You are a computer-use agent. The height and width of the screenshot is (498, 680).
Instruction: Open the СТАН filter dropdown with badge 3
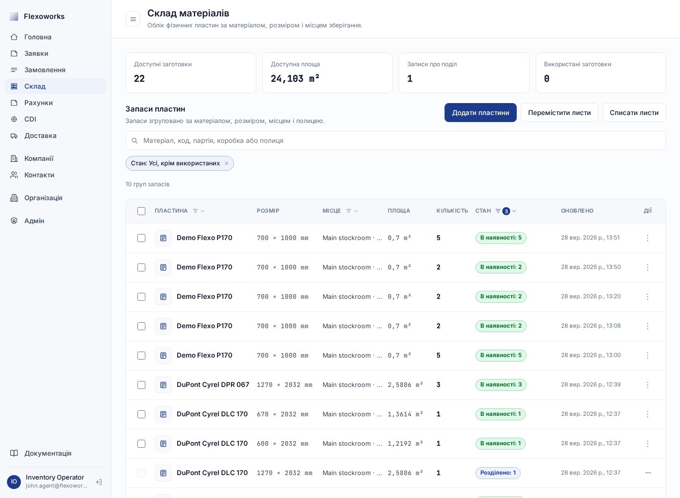[x=506, y=211]
